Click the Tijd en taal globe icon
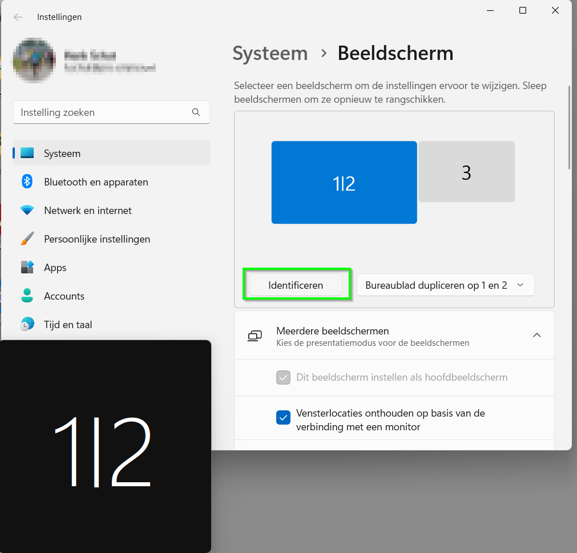Viewport: 577px width, 553px height. click(27, 325)
